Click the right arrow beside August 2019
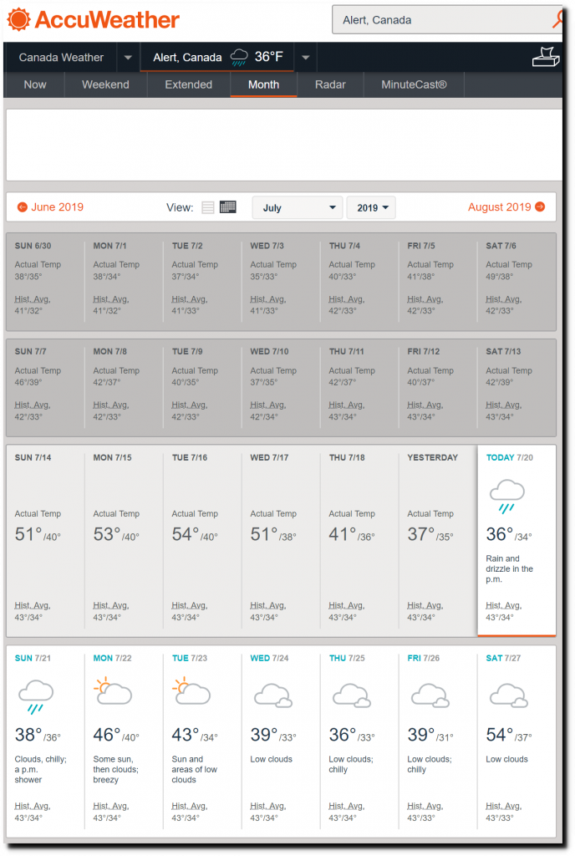The image size is (575, 856). tap(540, 206)
